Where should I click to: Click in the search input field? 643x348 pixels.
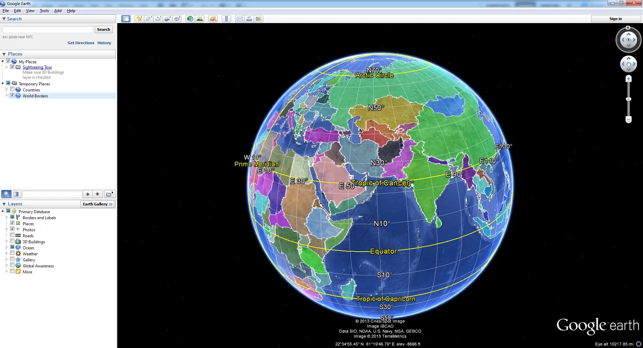pos(48,29)
